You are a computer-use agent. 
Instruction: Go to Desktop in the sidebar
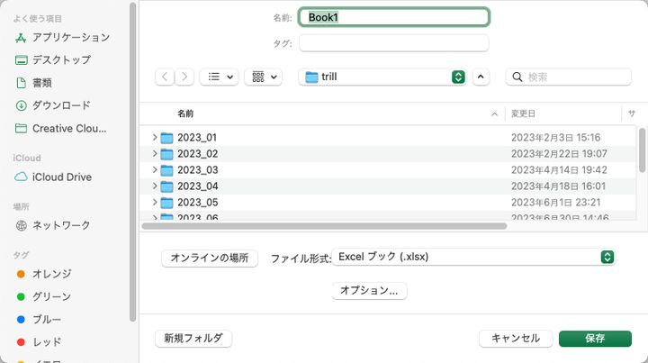pyautogui.click(x=61, y=59)
